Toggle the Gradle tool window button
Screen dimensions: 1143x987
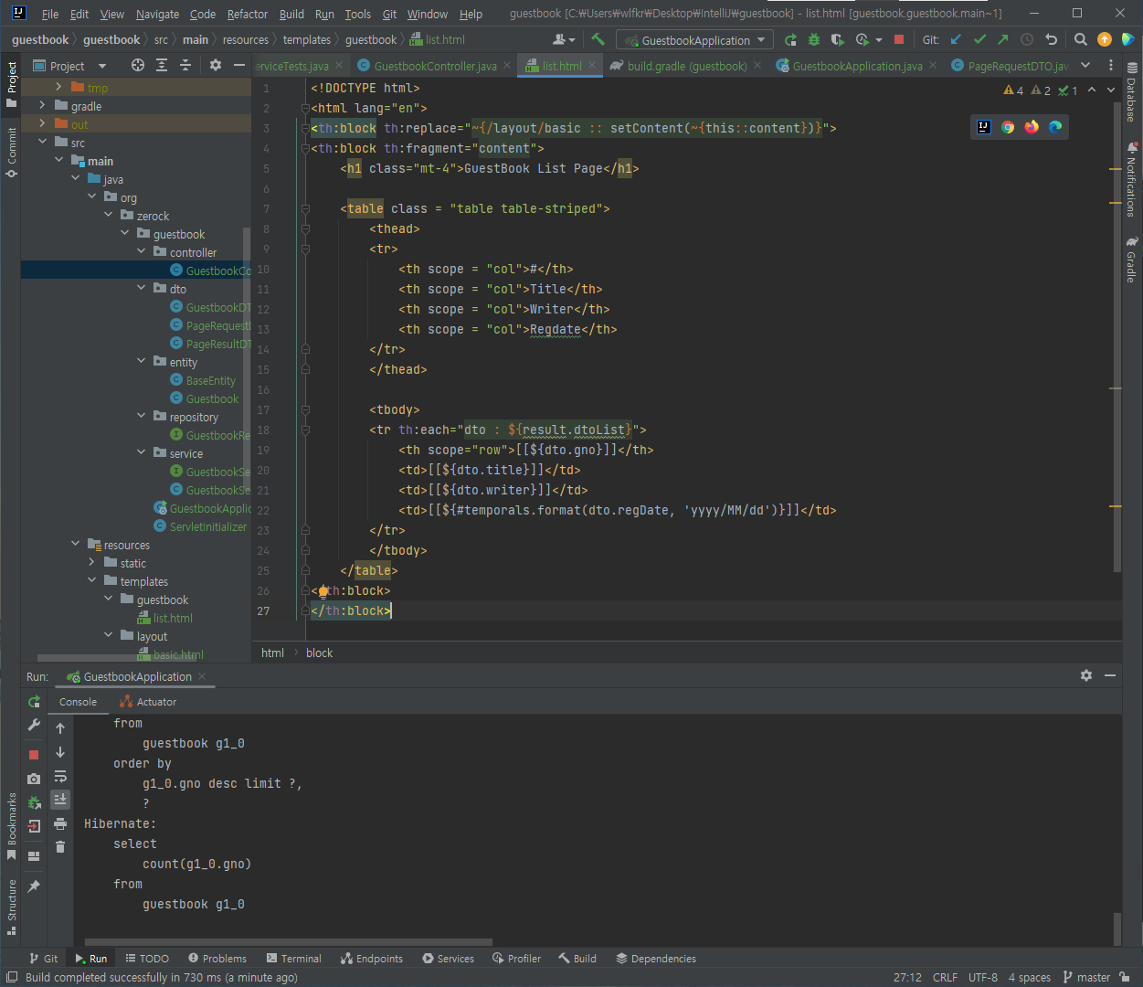pos(1132,260)
